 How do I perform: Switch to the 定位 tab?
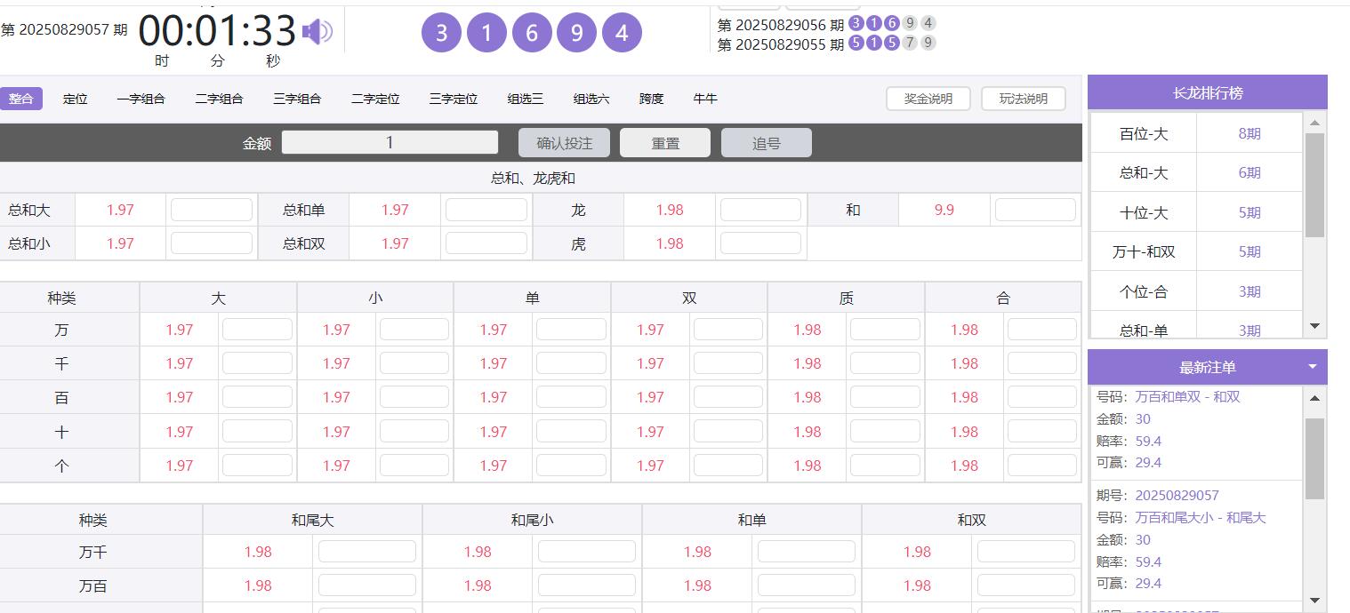76,99
